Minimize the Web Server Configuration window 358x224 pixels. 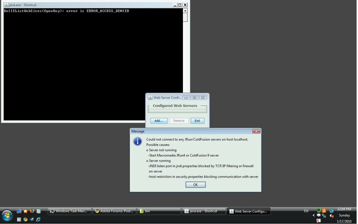click(x=186, y=98)
